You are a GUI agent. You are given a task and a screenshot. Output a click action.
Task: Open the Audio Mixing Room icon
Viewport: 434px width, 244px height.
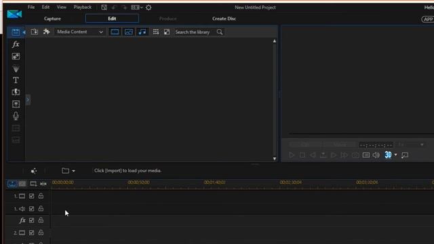coord(16,104)
